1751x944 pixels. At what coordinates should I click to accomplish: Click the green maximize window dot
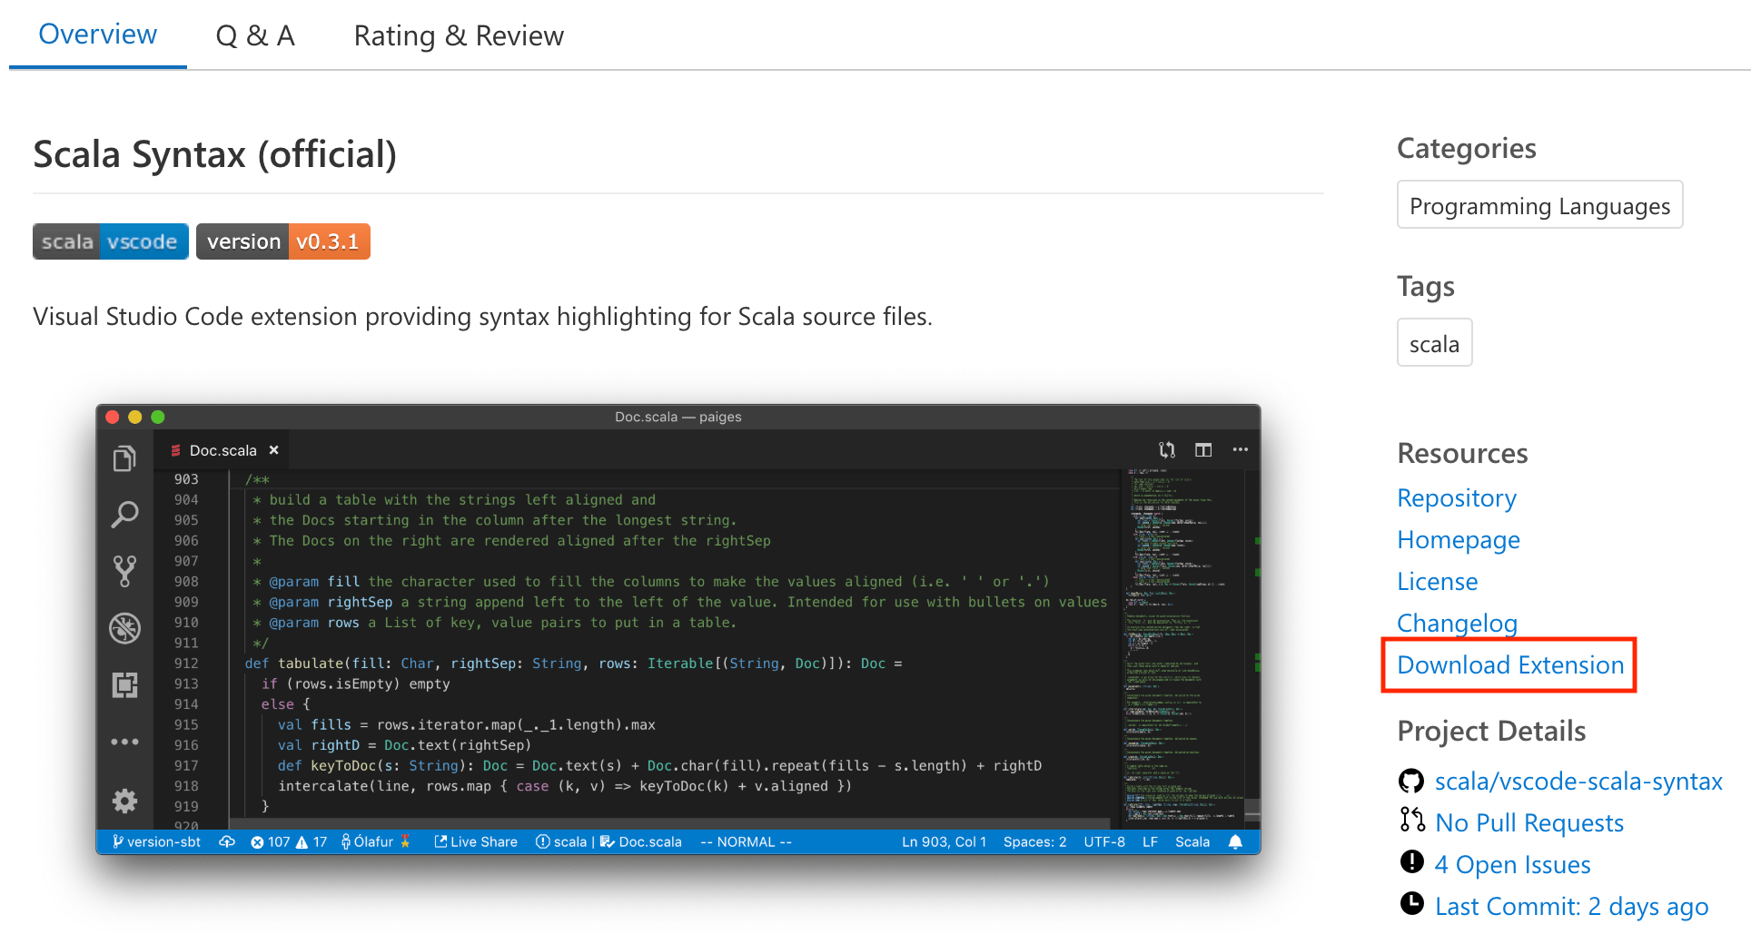[158, 418]
